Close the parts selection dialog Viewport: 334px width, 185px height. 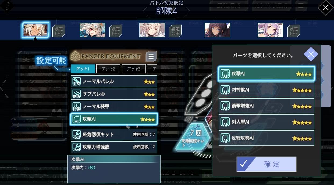click(311, 55)
